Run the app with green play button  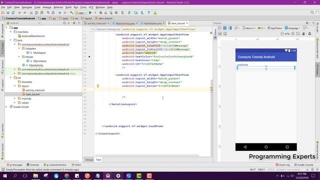point(90,13)
